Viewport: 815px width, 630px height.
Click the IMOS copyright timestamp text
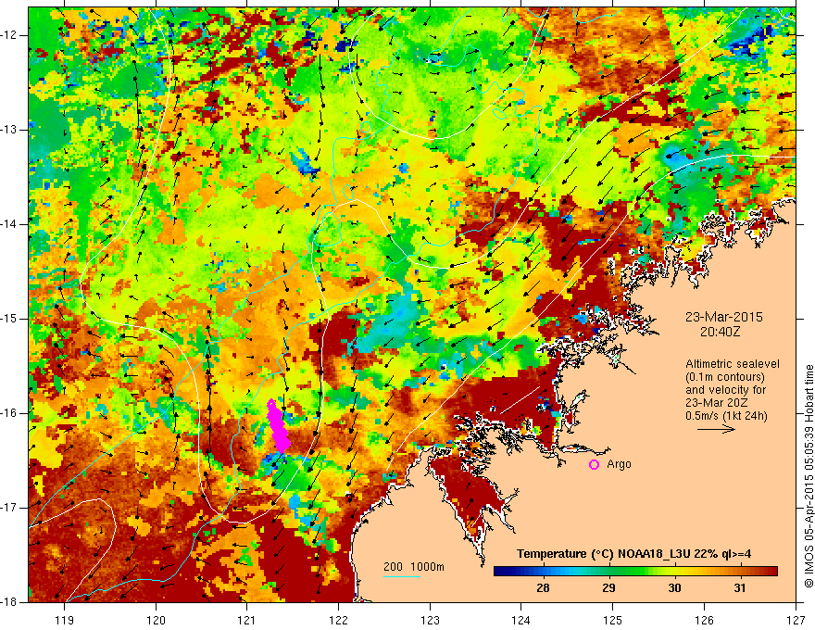(809, 477)
